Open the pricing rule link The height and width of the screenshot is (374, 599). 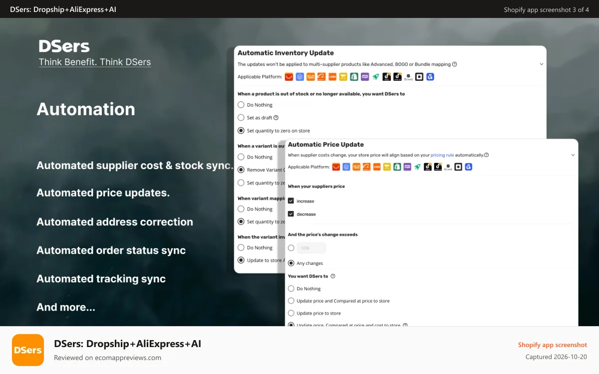(x=442, y=155)
